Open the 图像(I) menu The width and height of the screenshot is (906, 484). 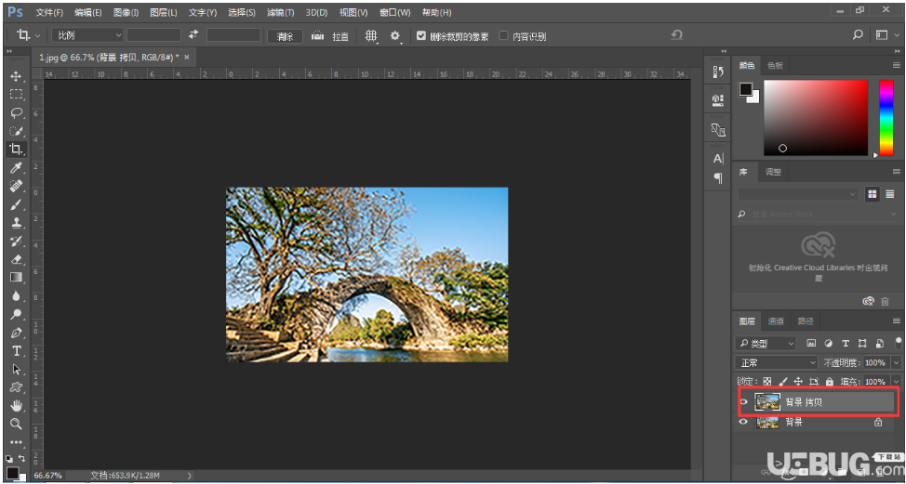(x=126, y=12)
